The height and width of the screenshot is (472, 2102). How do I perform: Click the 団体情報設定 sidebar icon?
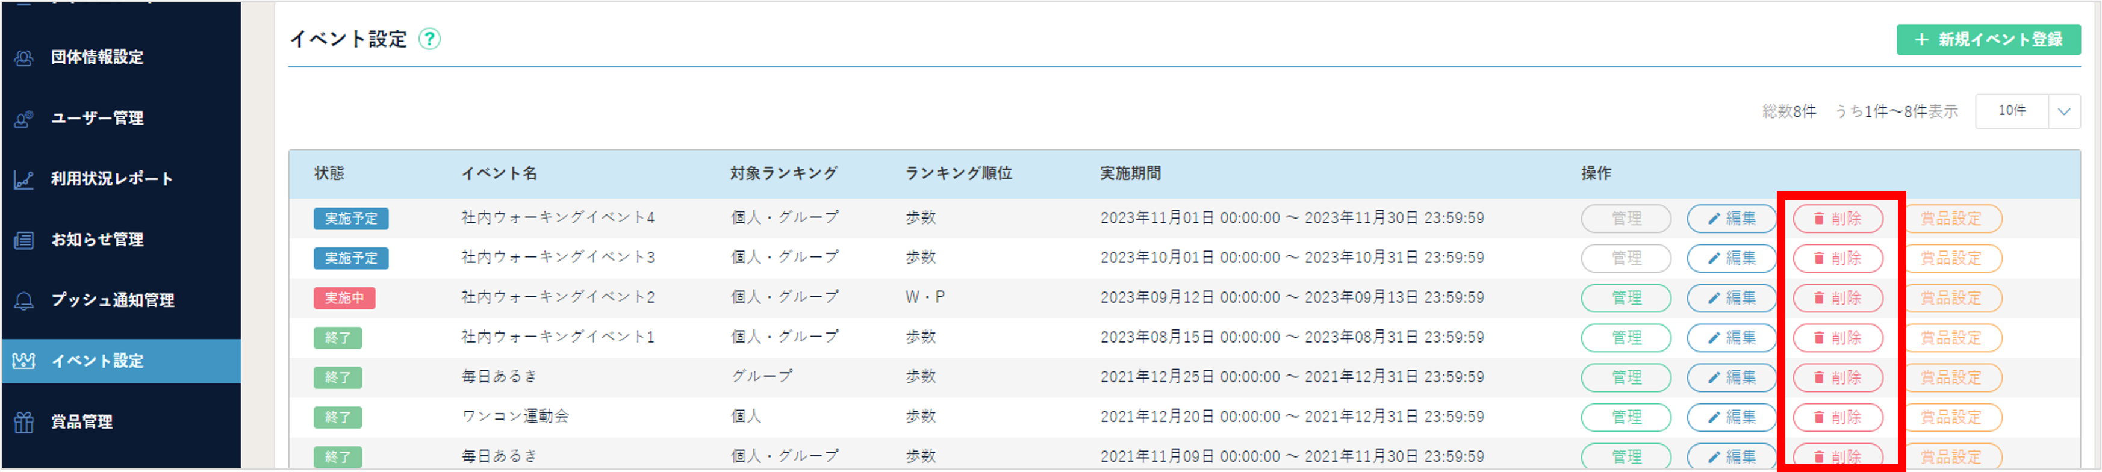pos(23,58)
